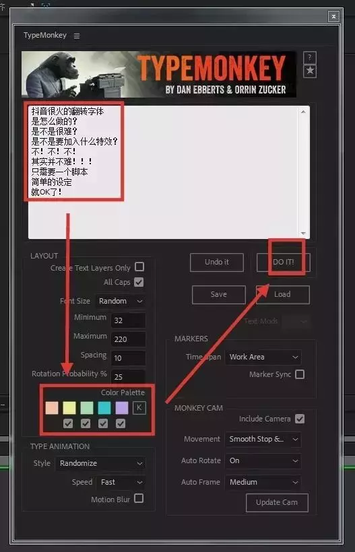Click the text line '其实并不难!!!'
Screen dimensions: 355x552
[x=62, y=162]
